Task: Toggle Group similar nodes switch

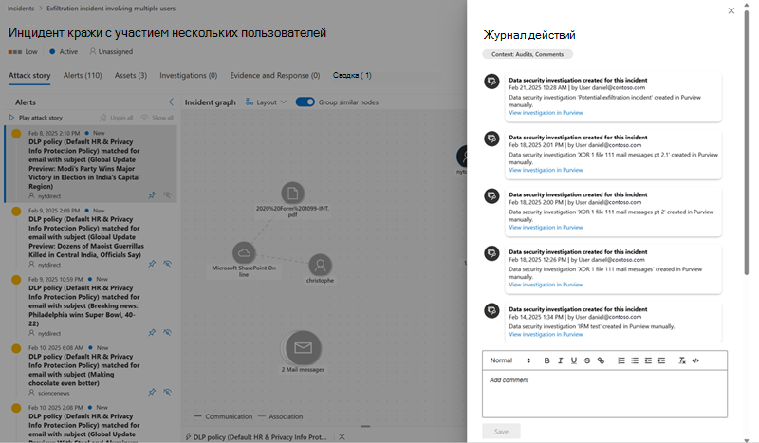Action: point(305,102)
